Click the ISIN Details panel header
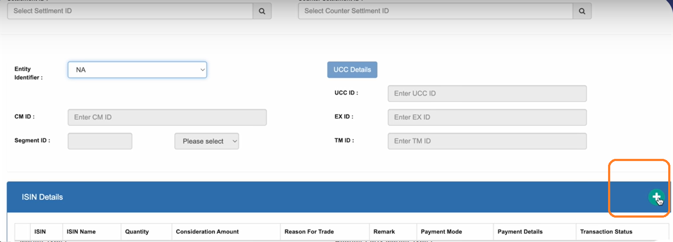The width and height of the screenshot is (673, 242). coord(42,197)
